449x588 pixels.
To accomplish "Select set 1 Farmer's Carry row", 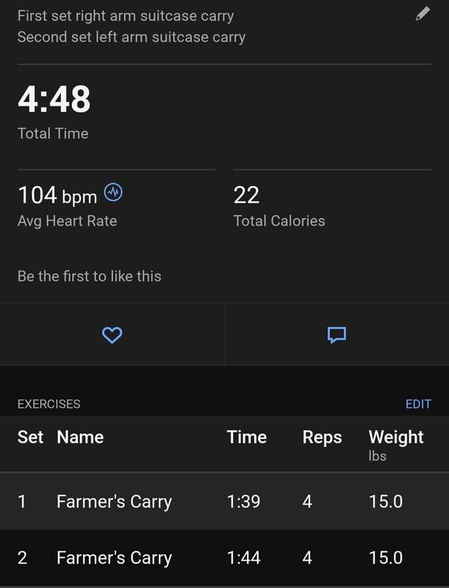I will point(225,501).
